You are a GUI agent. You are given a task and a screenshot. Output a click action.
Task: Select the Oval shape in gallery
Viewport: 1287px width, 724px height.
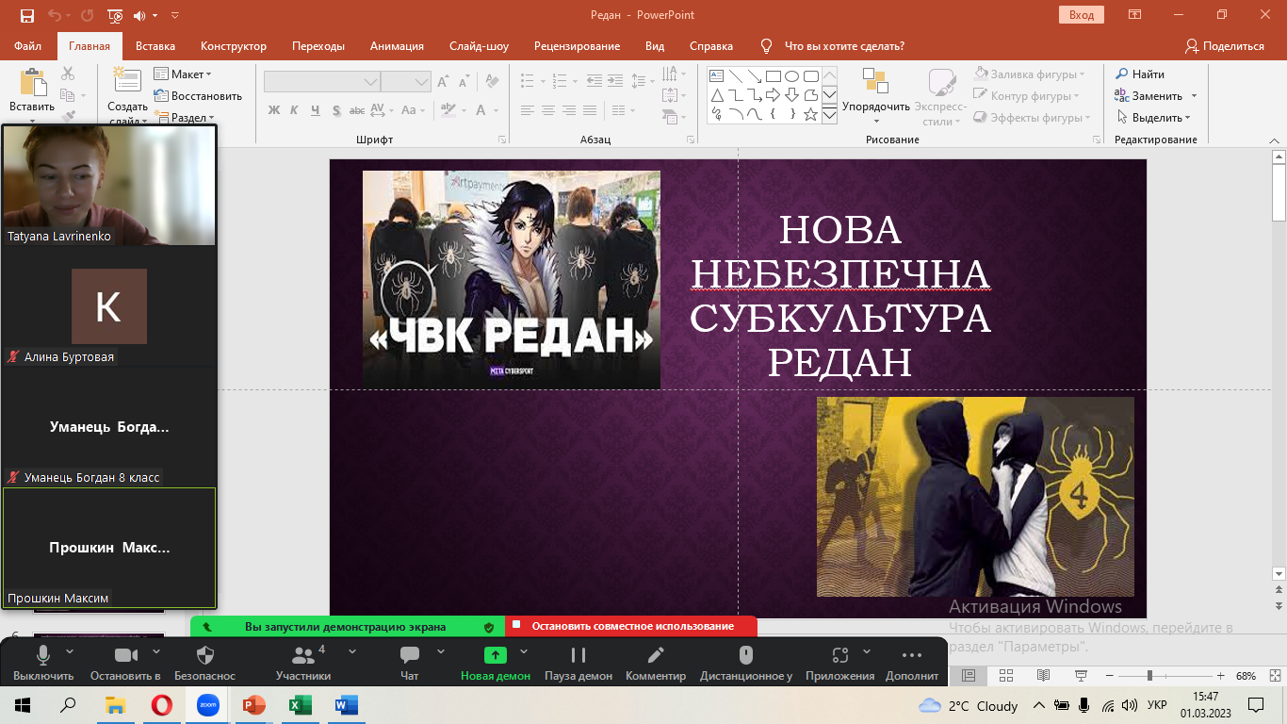click(791, 75)
